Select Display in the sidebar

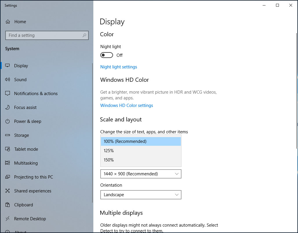coord(47,65)
